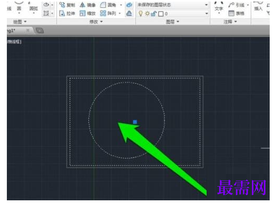The height and width of the screenshot is (204, 276).
Task: Open the Arc tool dropdown arrow
Action: pyautogui.click(x=34, y=13)
